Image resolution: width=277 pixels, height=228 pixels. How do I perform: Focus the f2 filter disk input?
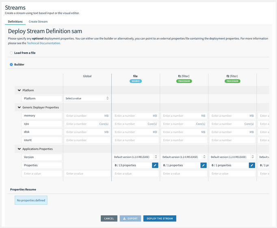click(x=232, y=132)
